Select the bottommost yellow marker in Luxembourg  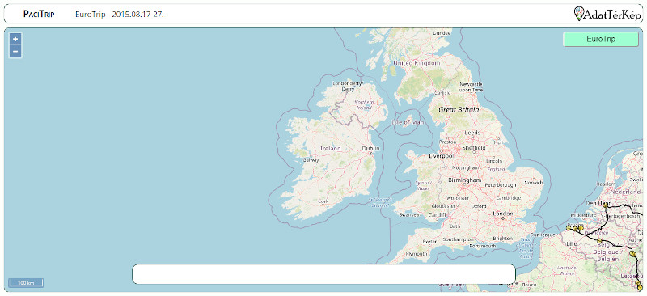[640, 287]
